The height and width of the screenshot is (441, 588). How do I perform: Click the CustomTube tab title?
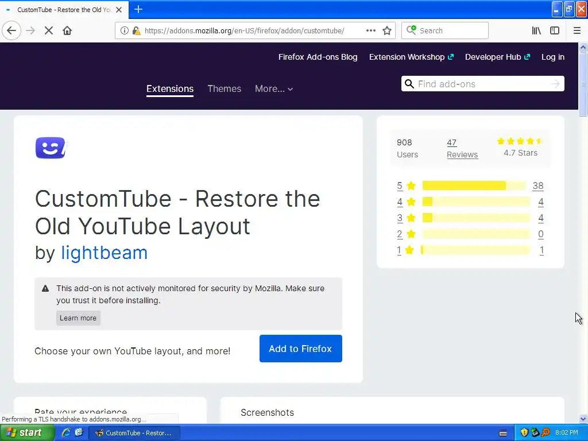pos(64,10)
